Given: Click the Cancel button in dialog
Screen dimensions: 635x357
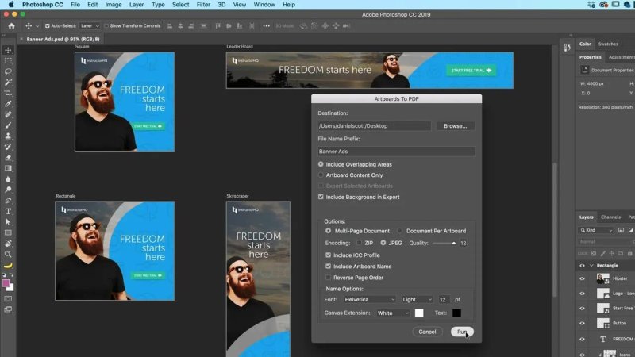Looking at the screenshot, I should [427, 332].
